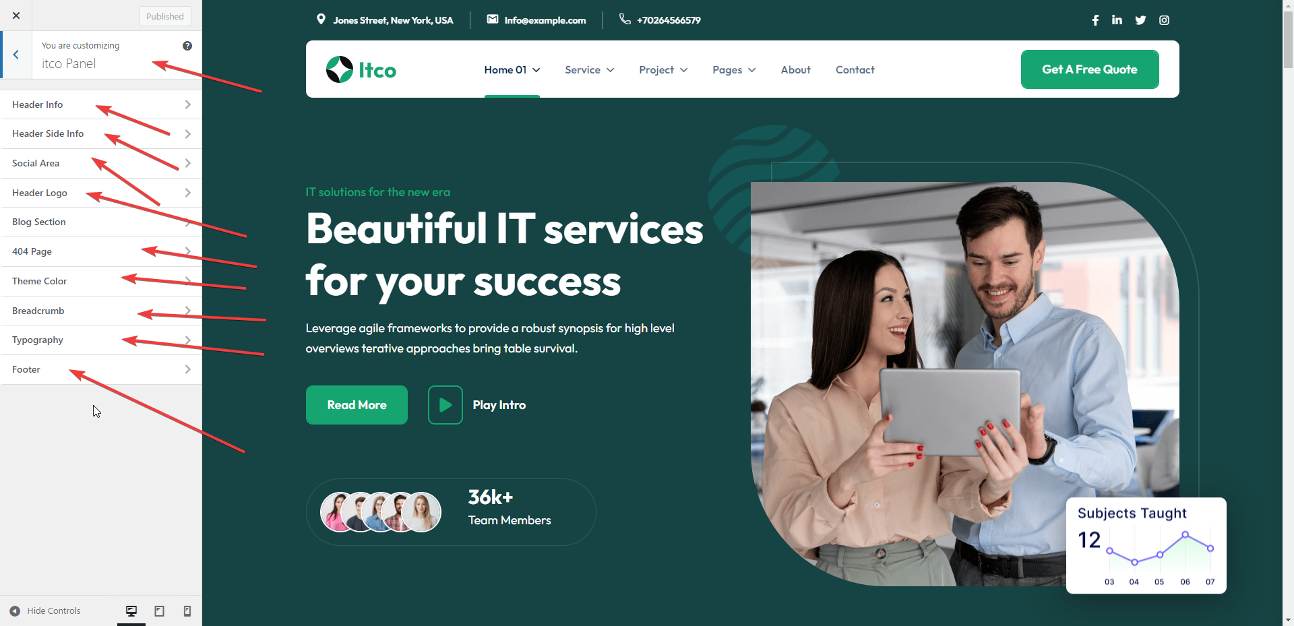1294x626 pixels.
Task: Select the Typography section
Action: coord(101,340)
